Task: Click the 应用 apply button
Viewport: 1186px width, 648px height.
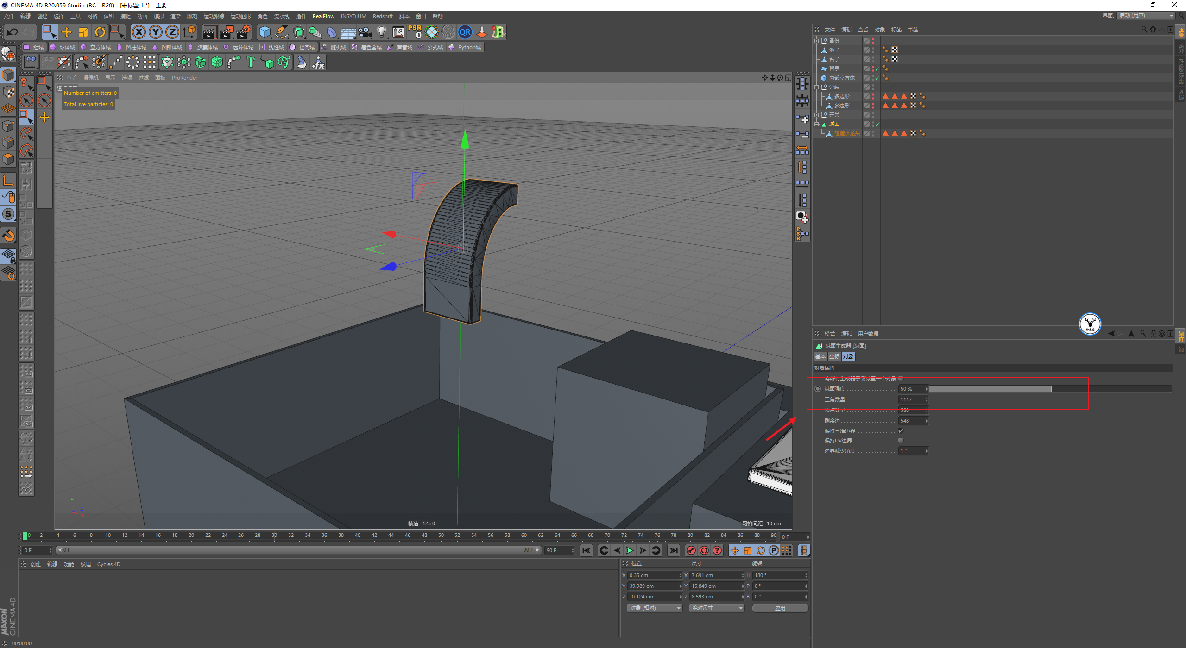Action: 780,608
